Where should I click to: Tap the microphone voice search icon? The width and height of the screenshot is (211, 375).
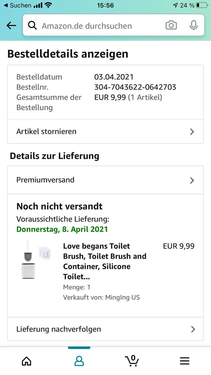pyautogui.click(x=193, y=25)
